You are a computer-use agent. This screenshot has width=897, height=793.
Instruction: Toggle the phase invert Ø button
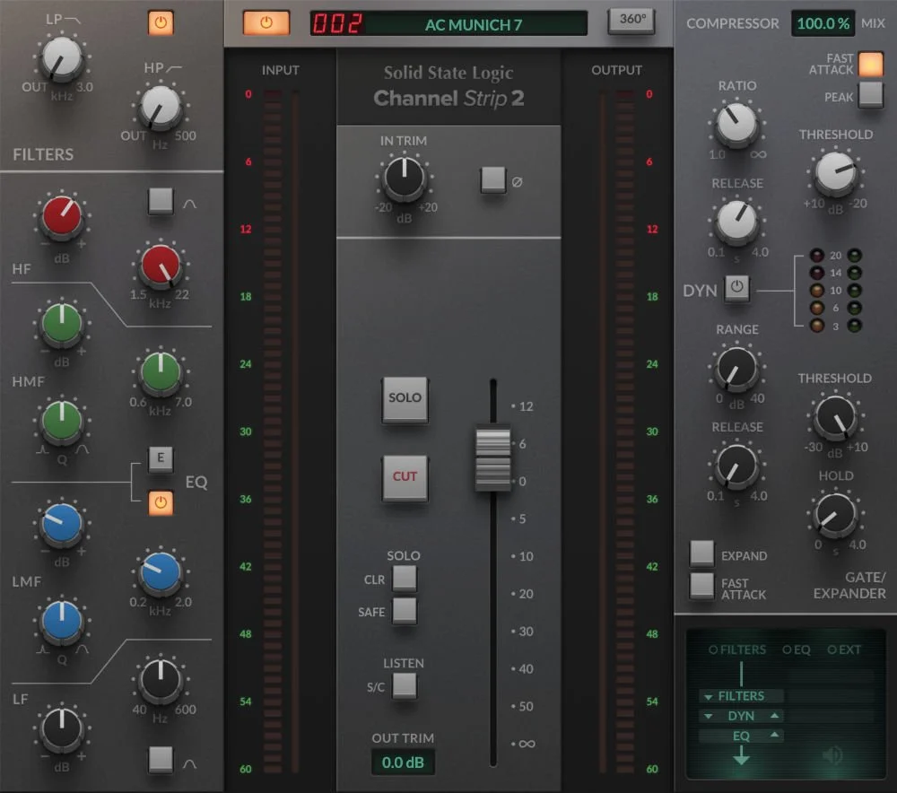pos(493,180)
